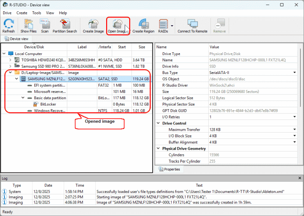Screen dimensions: 304x216
Task: Click Connect To Remote icon
Action: [192, 26]
